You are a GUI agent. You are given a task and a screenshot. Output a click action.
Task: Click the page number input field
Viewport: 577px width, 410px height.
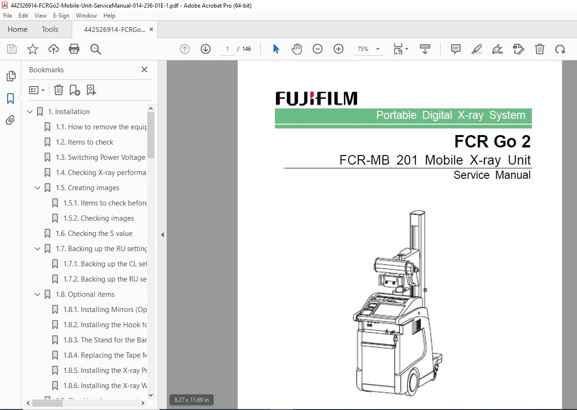[227, 49]
